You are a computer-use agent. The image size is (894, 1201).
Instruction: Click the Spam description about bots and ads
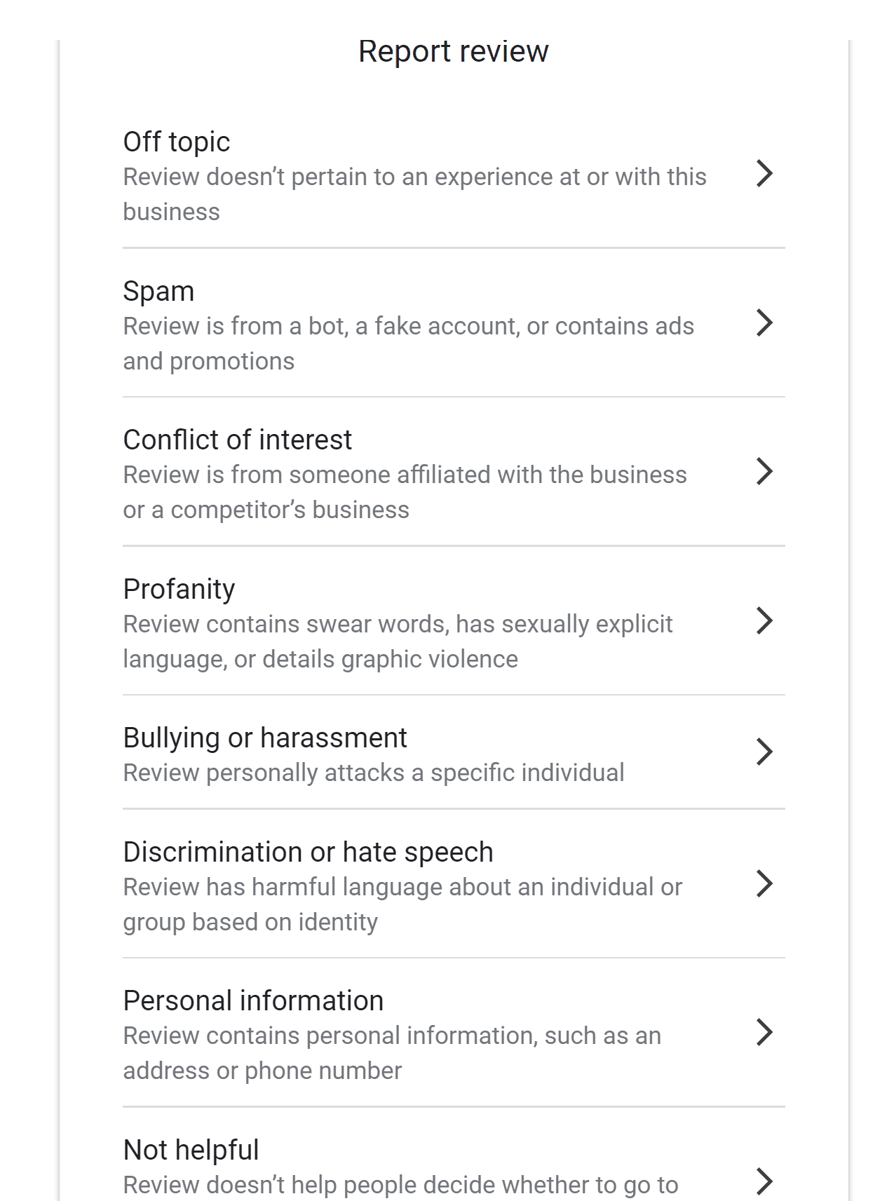(408, 344)
